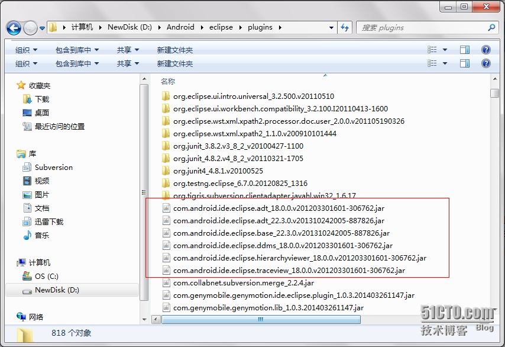Image resolution: width=505 pixels, height=347 pixels.
Task: Click the folder icon in the address bar
Action: 53,27
